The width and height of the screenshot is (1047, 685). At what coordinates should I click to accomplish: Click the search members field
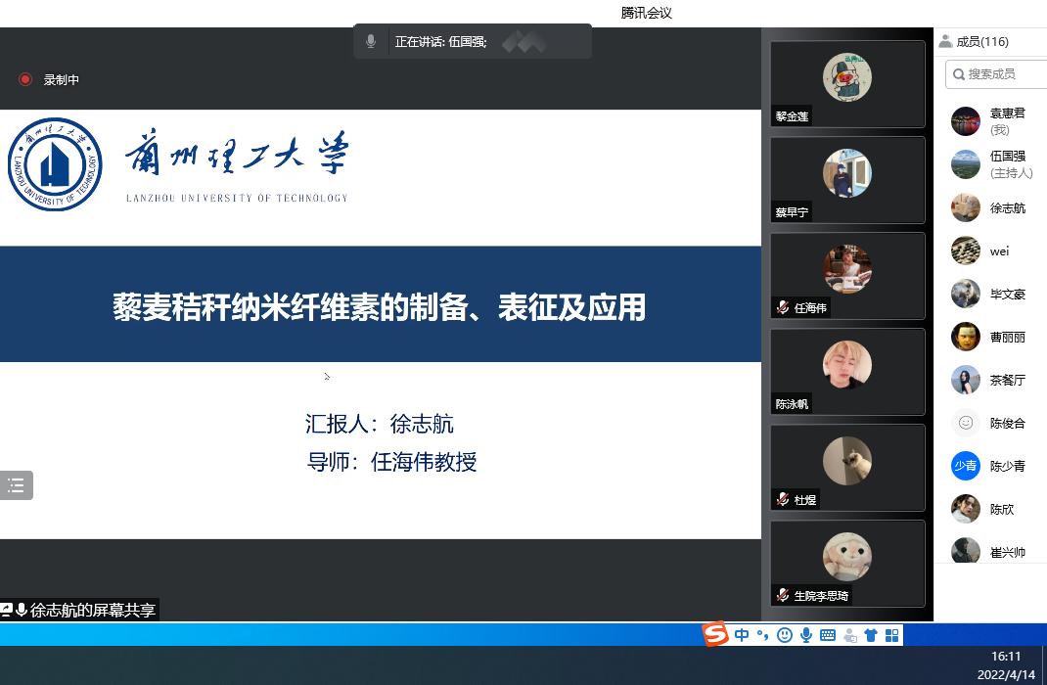[996, 73]
